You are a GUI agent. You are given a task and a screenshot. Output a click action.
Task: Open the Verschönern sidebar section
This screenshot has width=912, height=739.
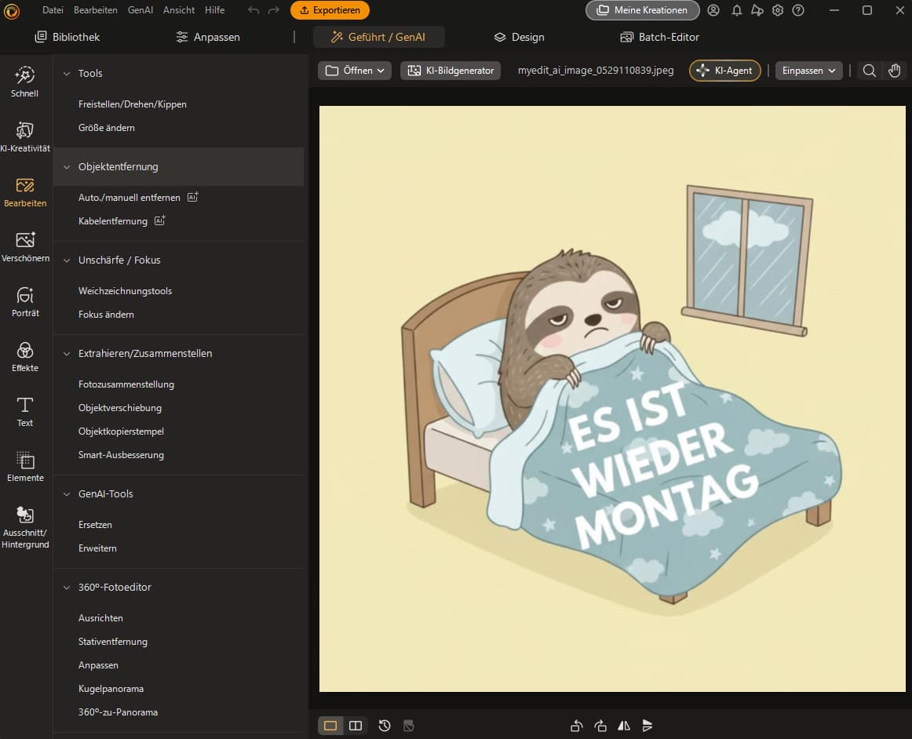coord(24,246)
